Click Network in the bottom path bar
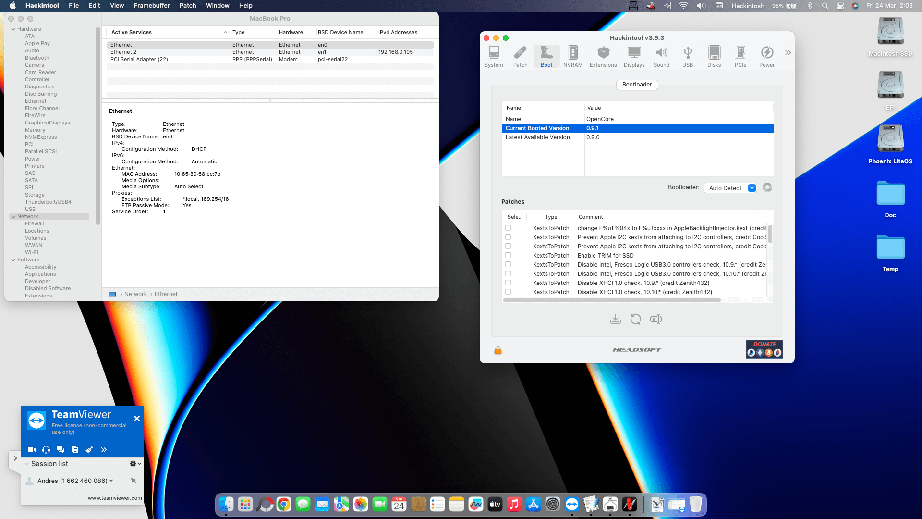 (135, 294)
